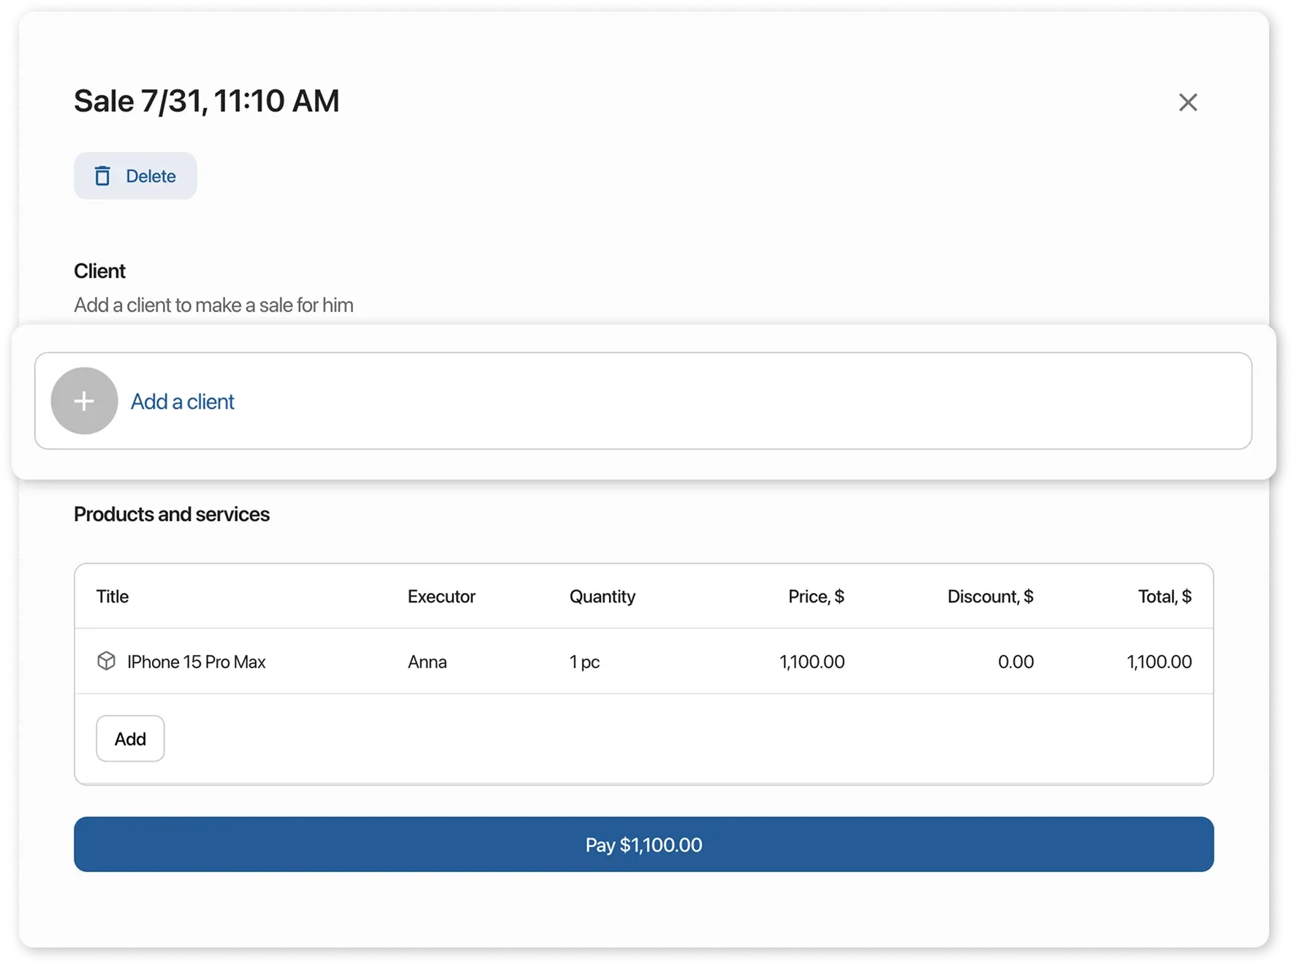The image size is (1294, 965).
Task: Click the product row total amount
Action: pyautogui.click(x=1159, y=662)
